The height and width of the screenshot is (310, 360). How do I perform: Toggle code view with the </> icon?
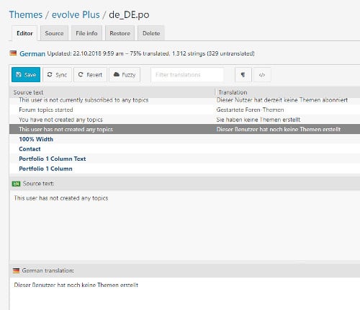(x=262, y=75)
